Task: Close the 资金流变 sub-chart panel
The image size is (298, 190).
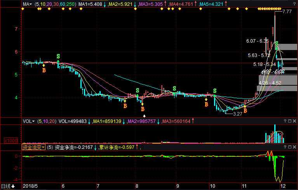Action: point(295,147)
